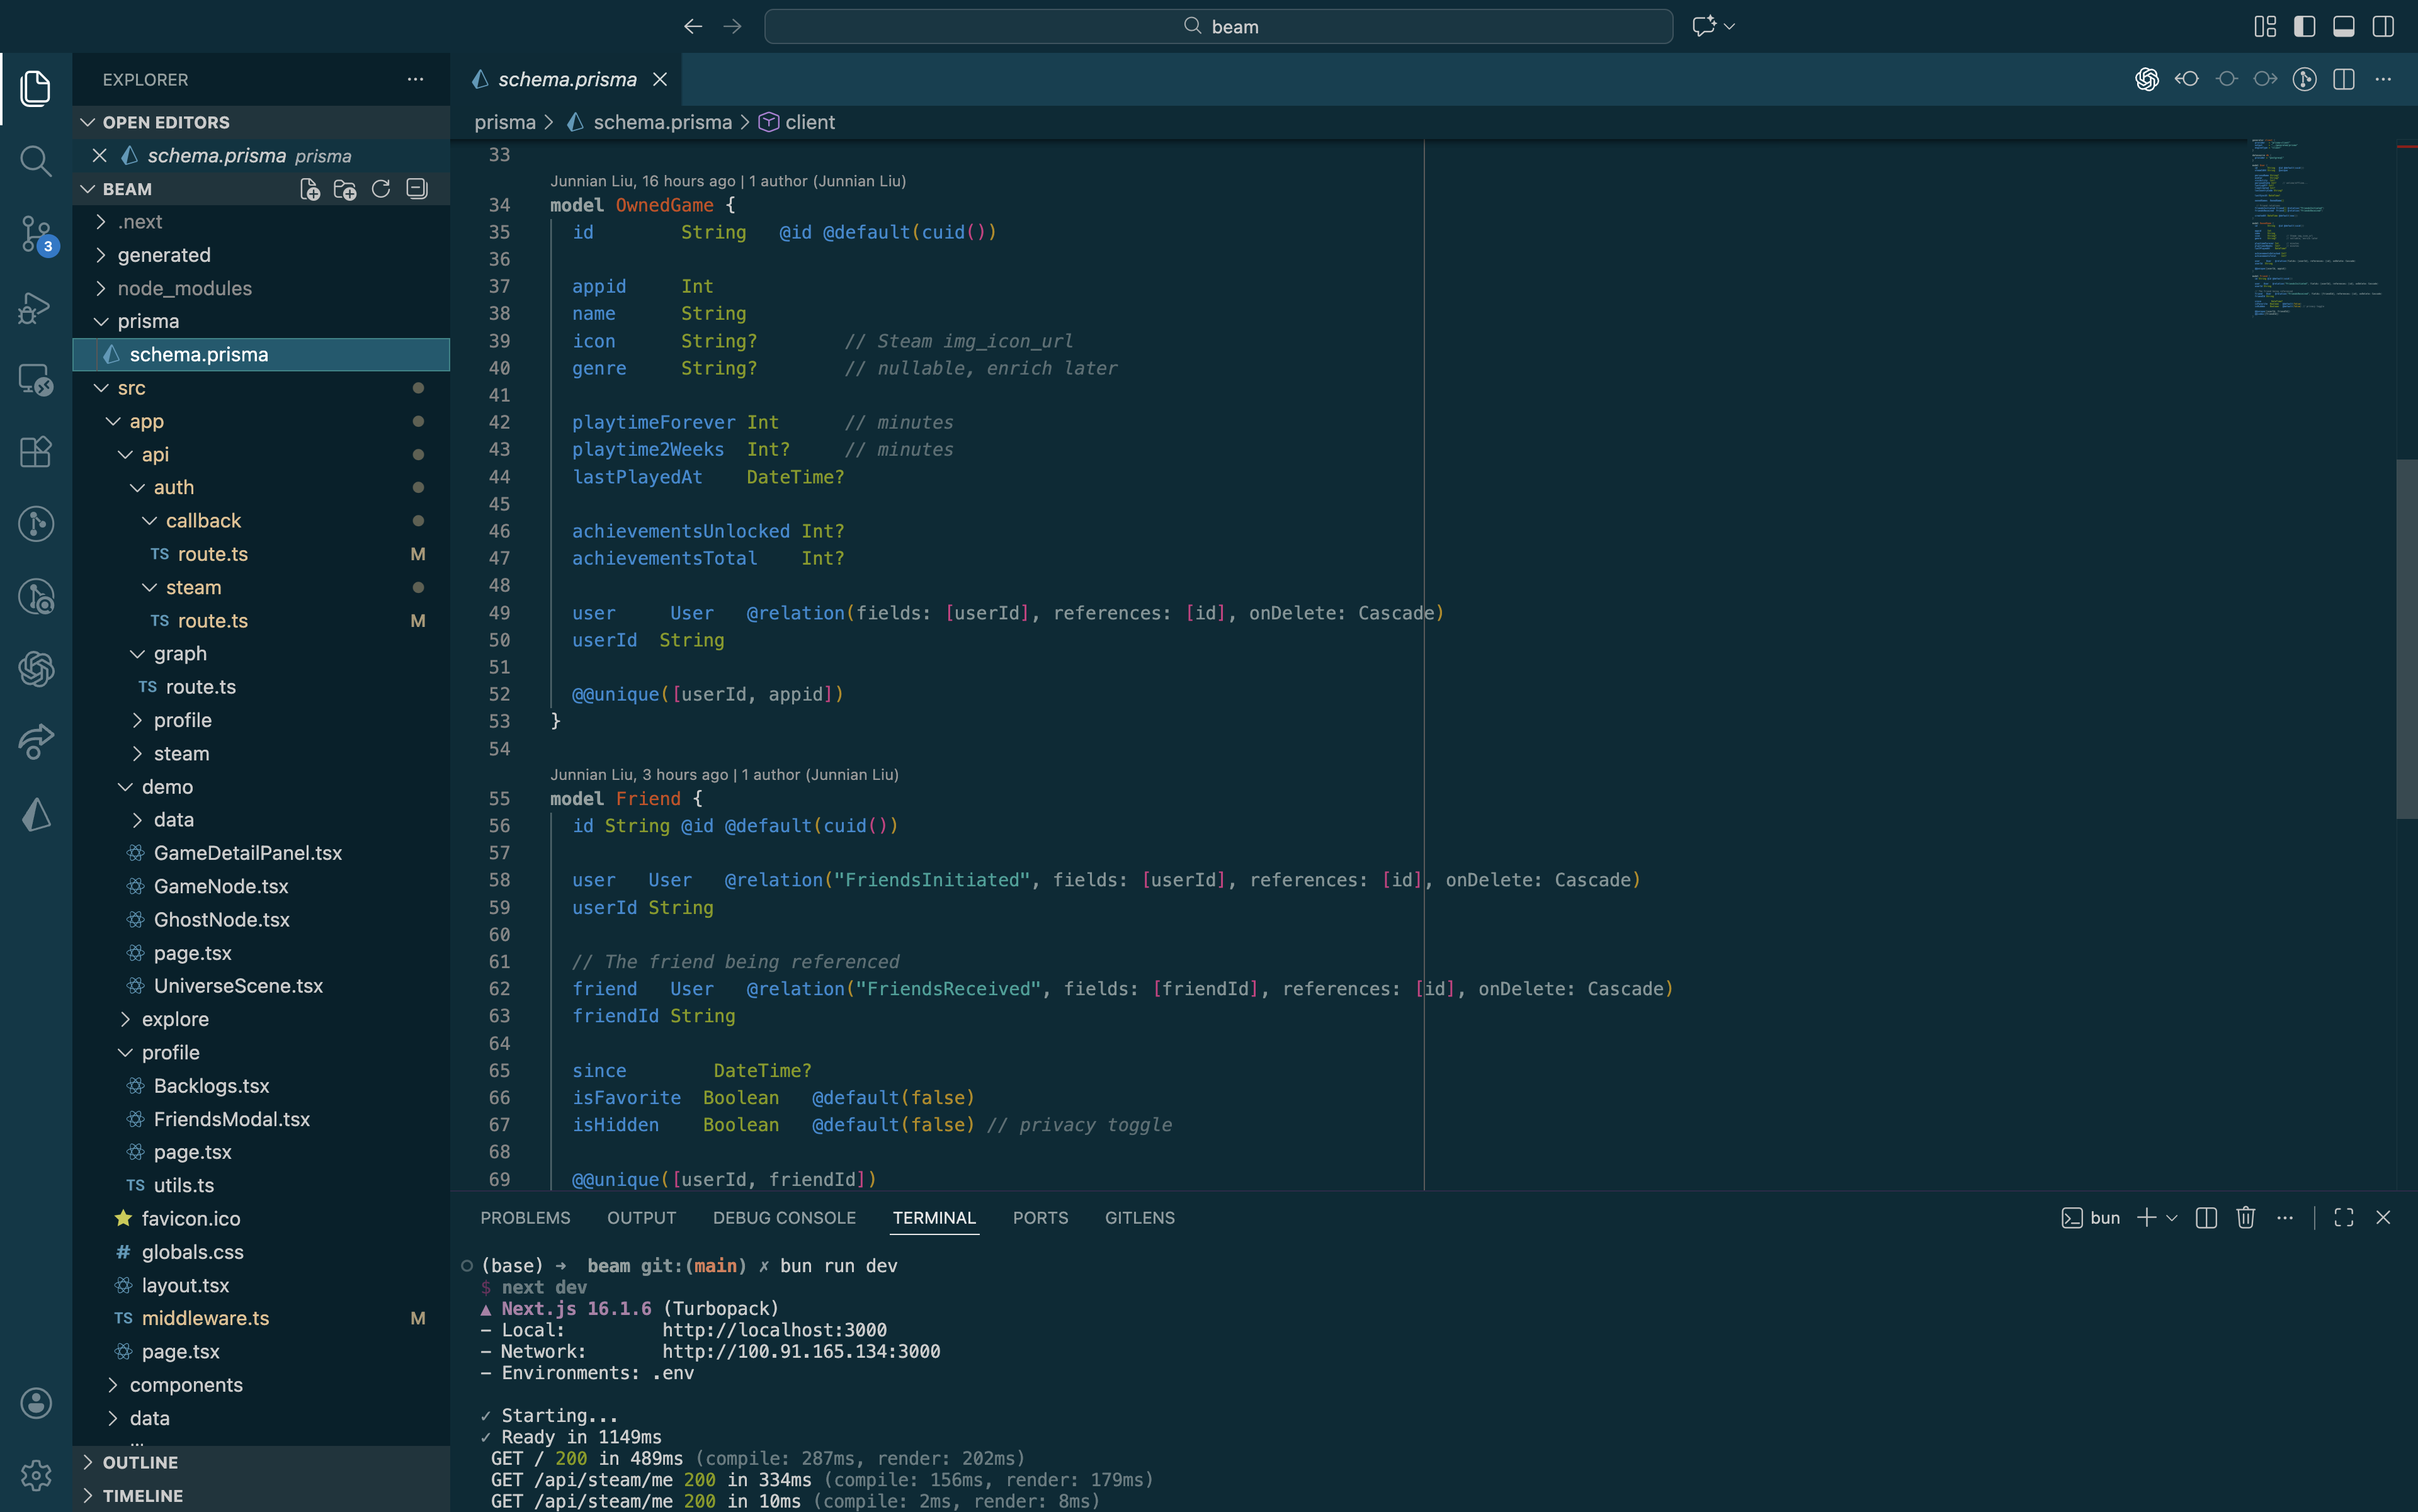Expand the OUTLINE section

(x=140, y=1462)
